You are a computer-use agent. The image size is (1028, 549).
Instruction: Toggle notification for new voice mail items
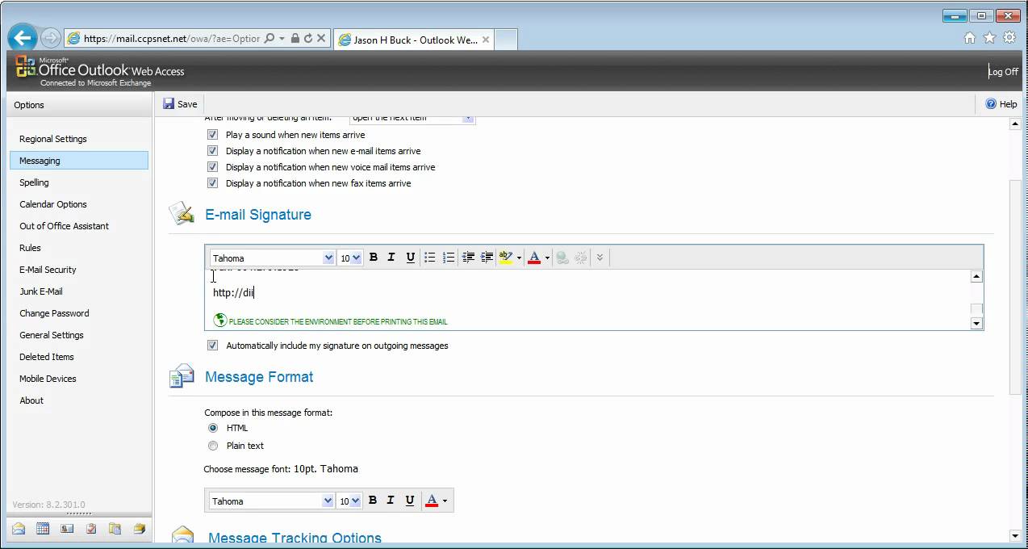pyautogui.click(x=213, y=167)
